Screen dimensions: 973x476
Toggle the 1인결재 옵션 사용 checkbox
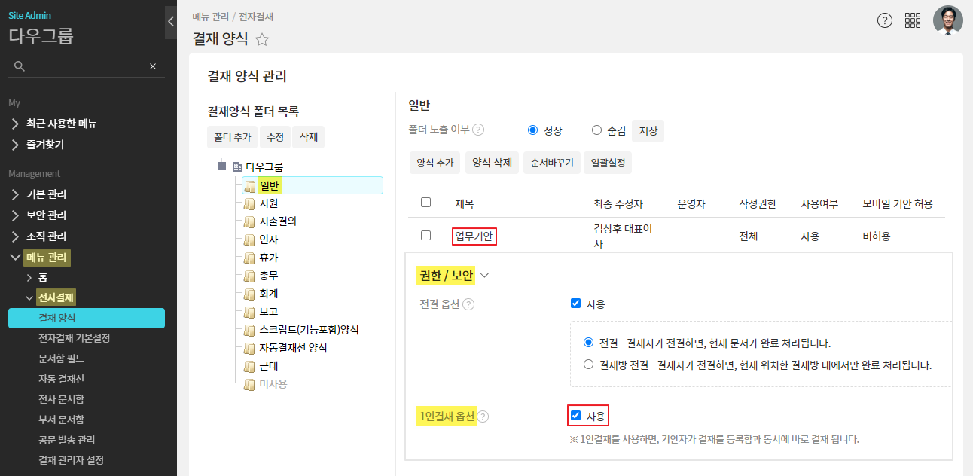tap(576, 415)
